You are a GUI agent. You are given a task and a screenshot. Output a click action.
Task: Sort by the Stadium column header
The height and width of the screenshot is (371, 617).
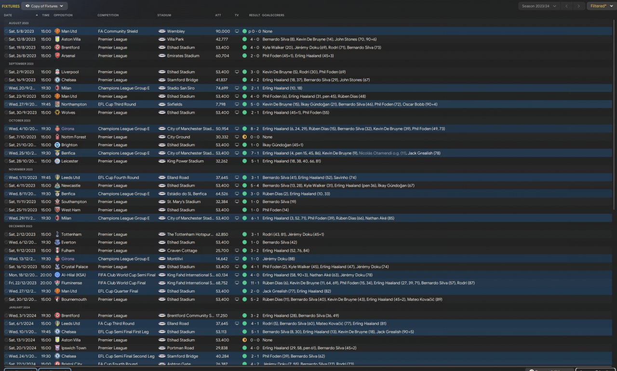point(164,15)
